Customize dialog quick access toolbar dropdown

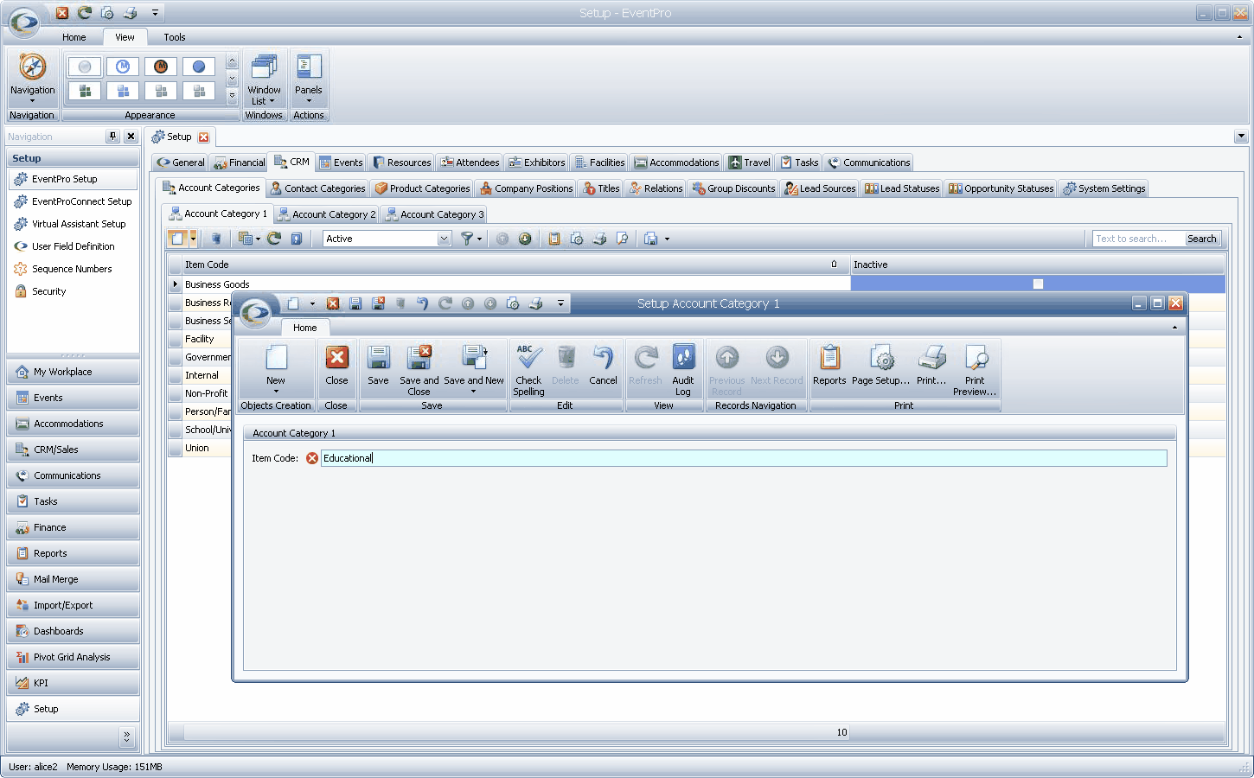tap(560, 303)
